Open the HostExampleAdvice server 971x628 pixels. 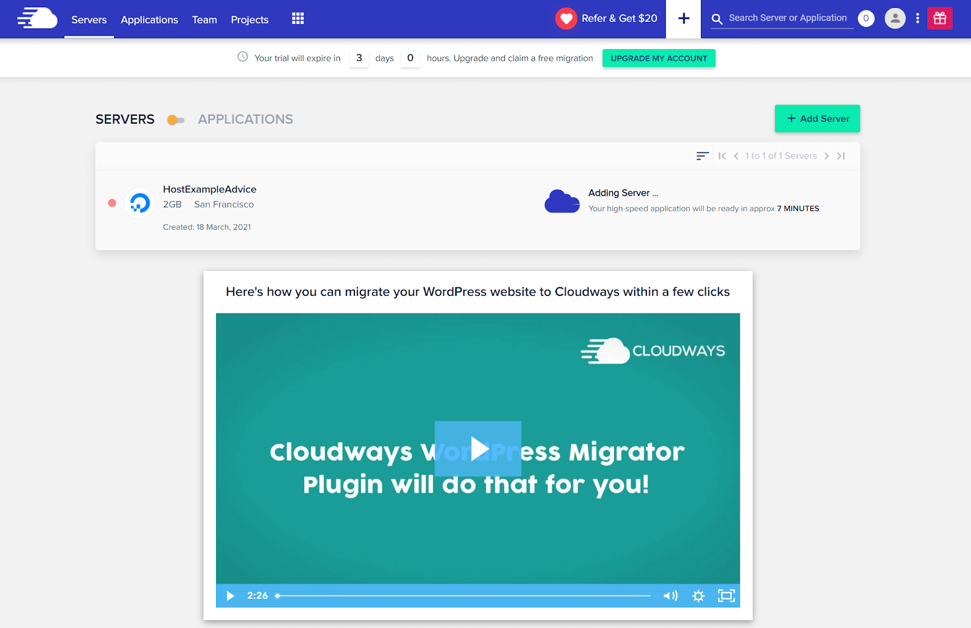pyautogui.click(x=209, y=189)
